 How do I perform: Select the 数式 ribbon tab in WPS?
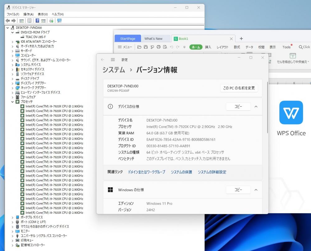(237, 47)
